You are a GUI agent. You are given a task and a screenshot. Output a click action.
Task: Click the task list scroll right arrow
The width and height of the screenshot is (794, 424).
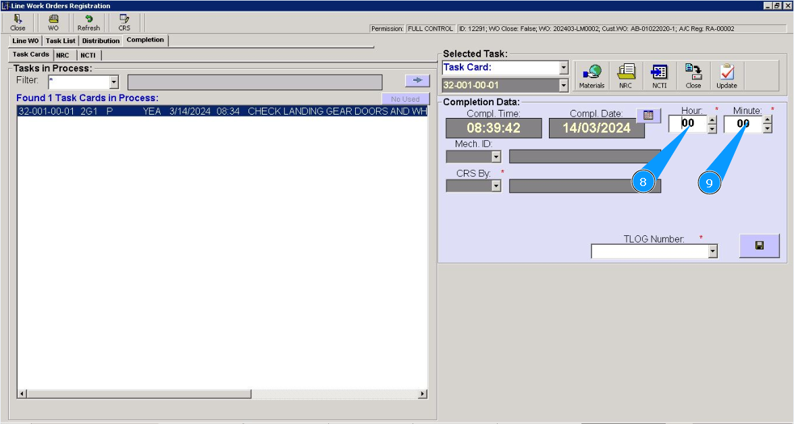pos(423,394)
